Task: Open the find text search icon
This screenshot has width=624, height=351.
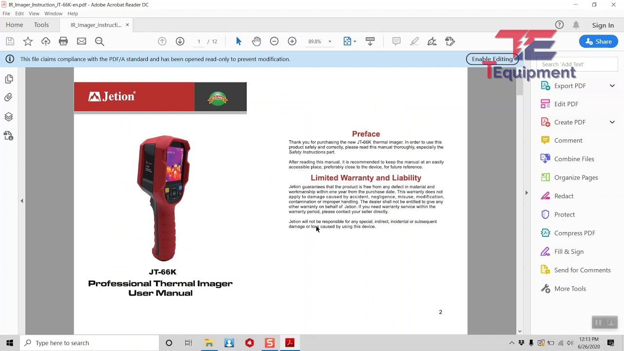Action: pyautogui.click(x=99, y=41)
